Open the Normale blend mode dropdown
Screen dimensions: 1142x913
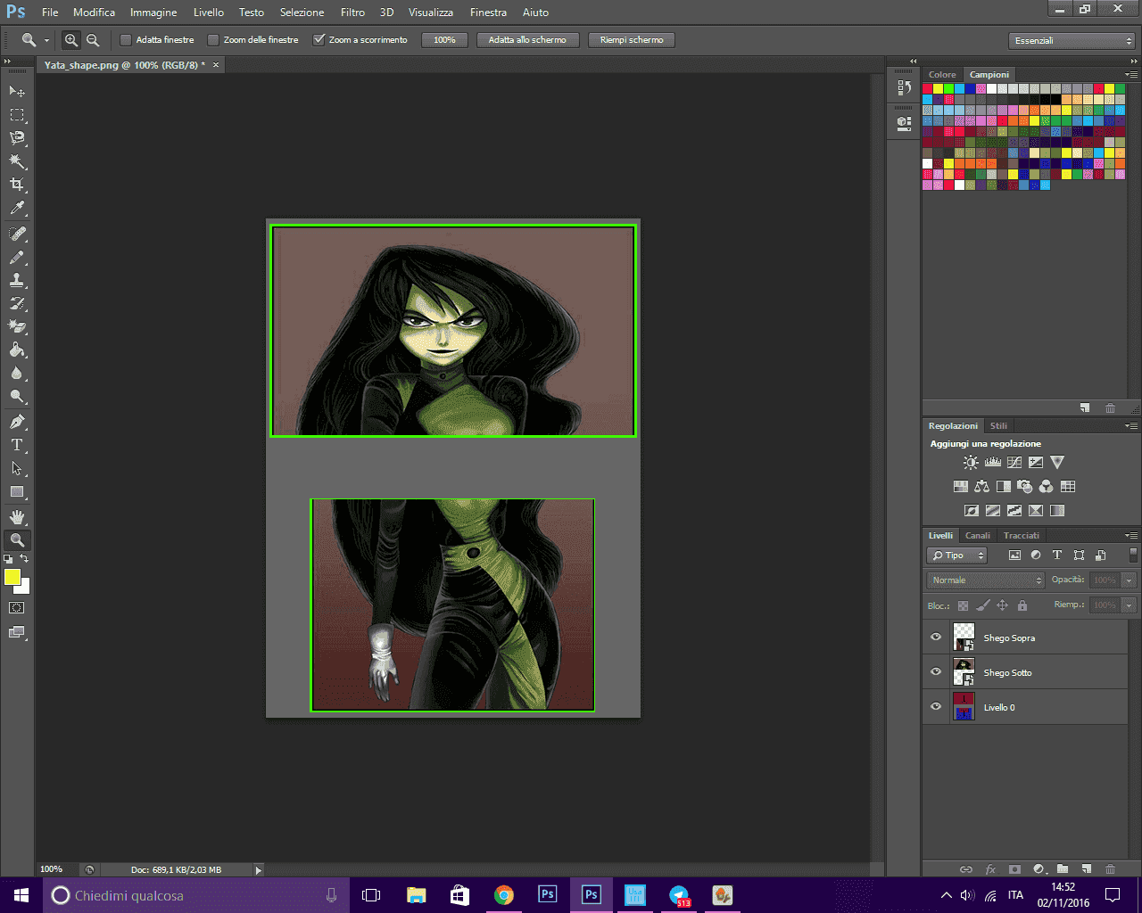coord(986,580)
